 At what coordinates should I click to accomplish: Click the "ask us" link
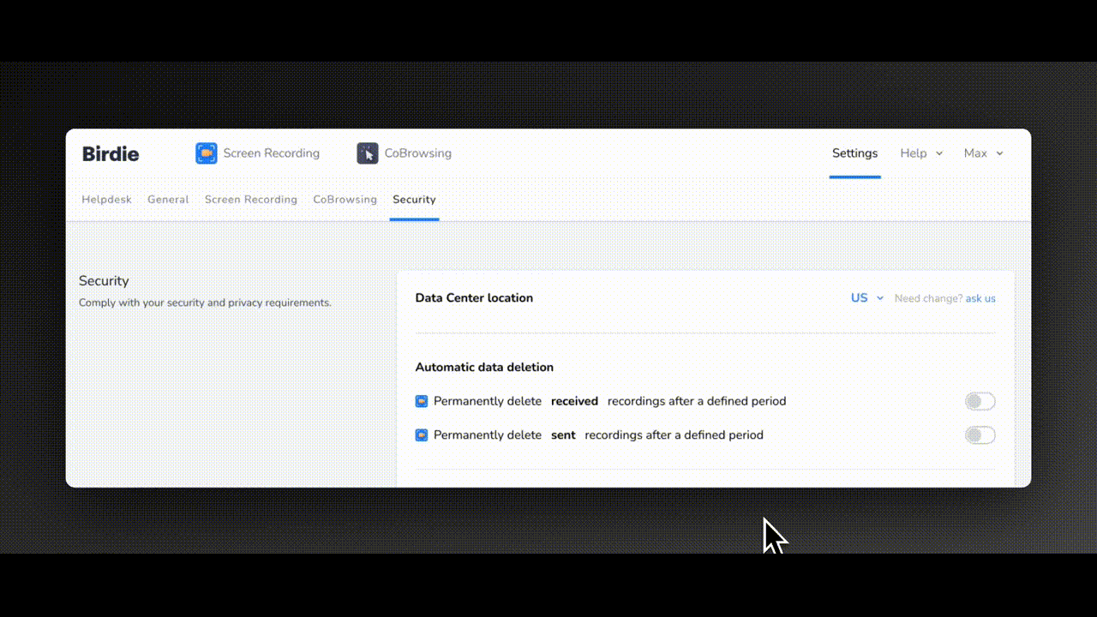[980, 299]
